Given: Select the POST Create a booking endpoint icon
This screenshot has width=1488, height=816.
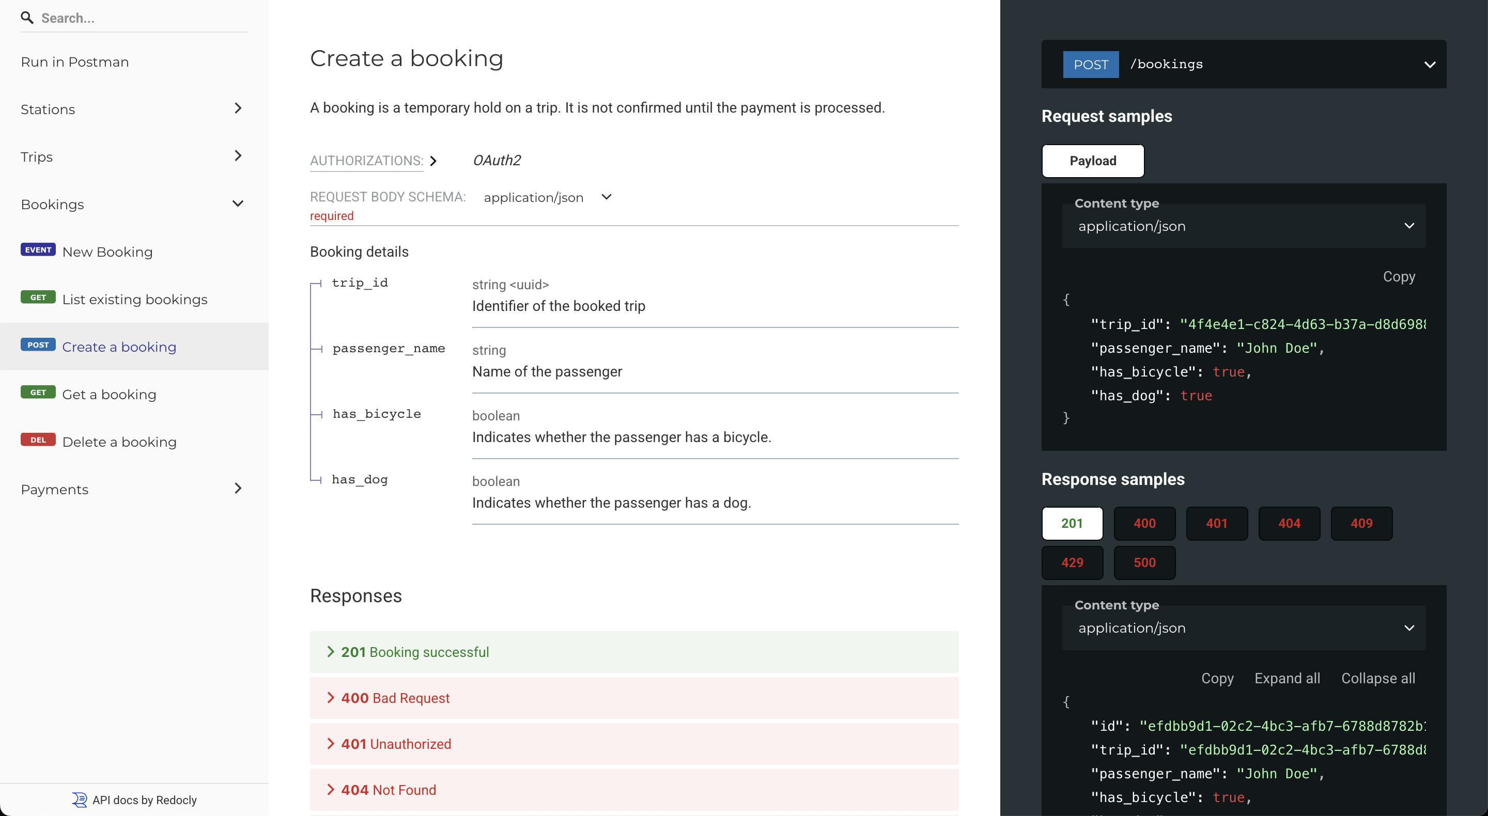Looking at the screenshot, I should tap(38, 346).
